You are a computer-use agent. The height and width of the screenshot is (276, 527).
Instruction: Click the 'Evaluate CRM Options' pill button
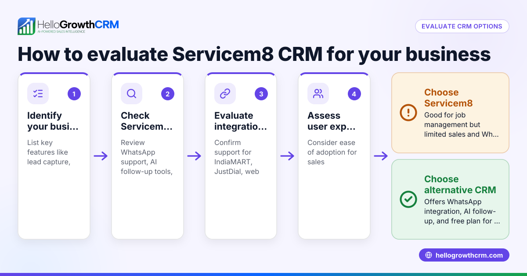point(462,26)
